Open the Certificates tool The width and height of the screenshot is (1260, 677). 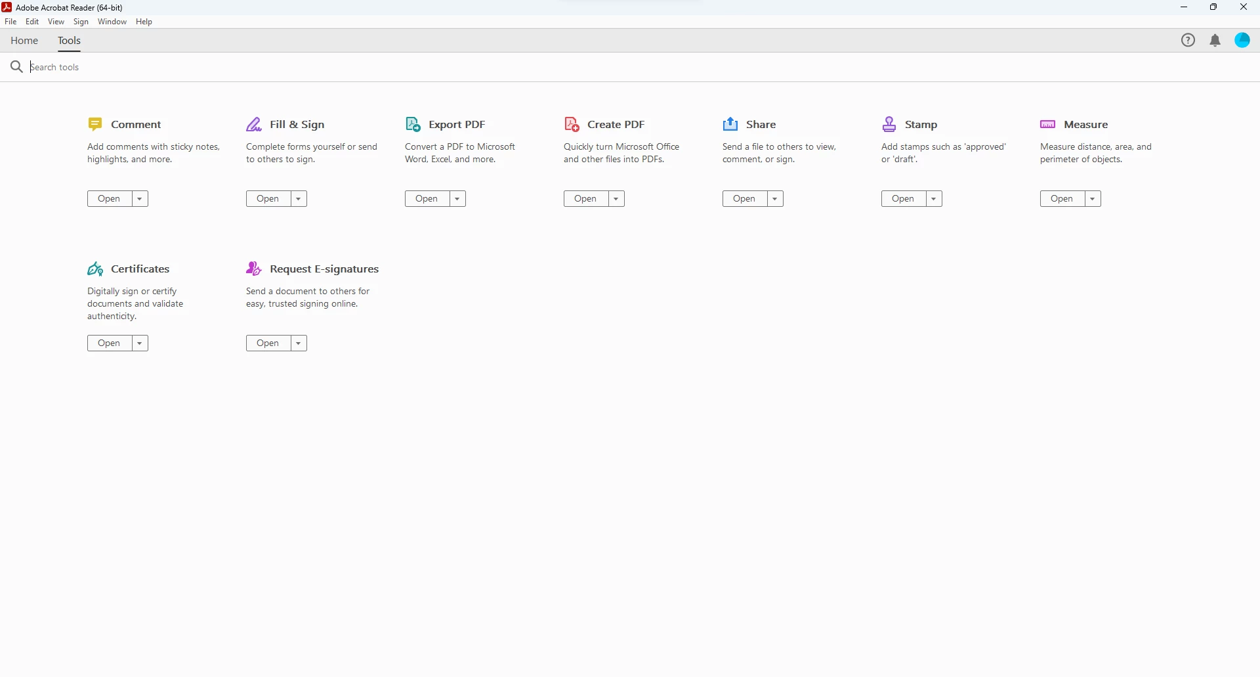[x=110, y=343]
